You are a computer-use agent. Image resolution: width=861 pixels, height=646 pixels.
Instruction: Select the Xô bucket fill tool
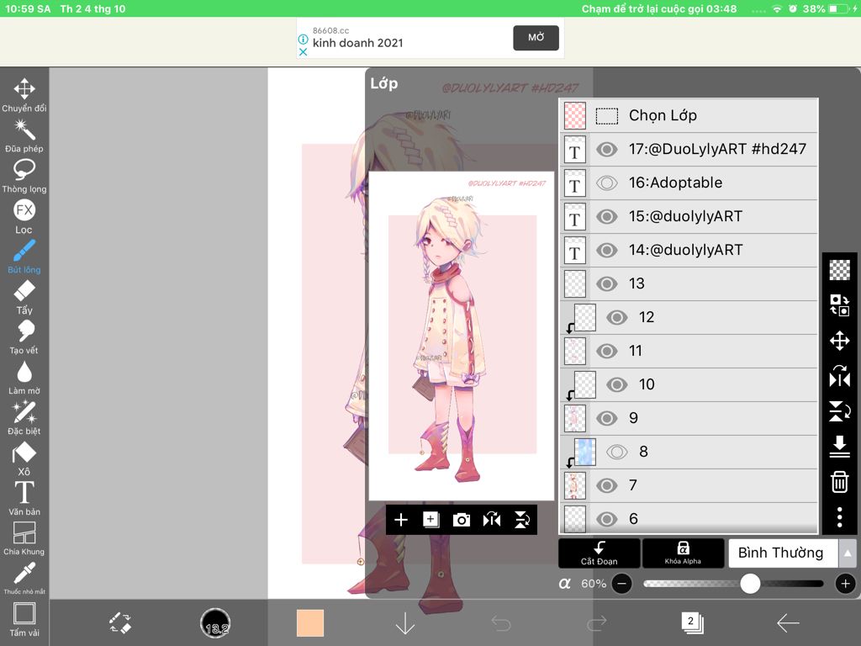click(24, 458)
